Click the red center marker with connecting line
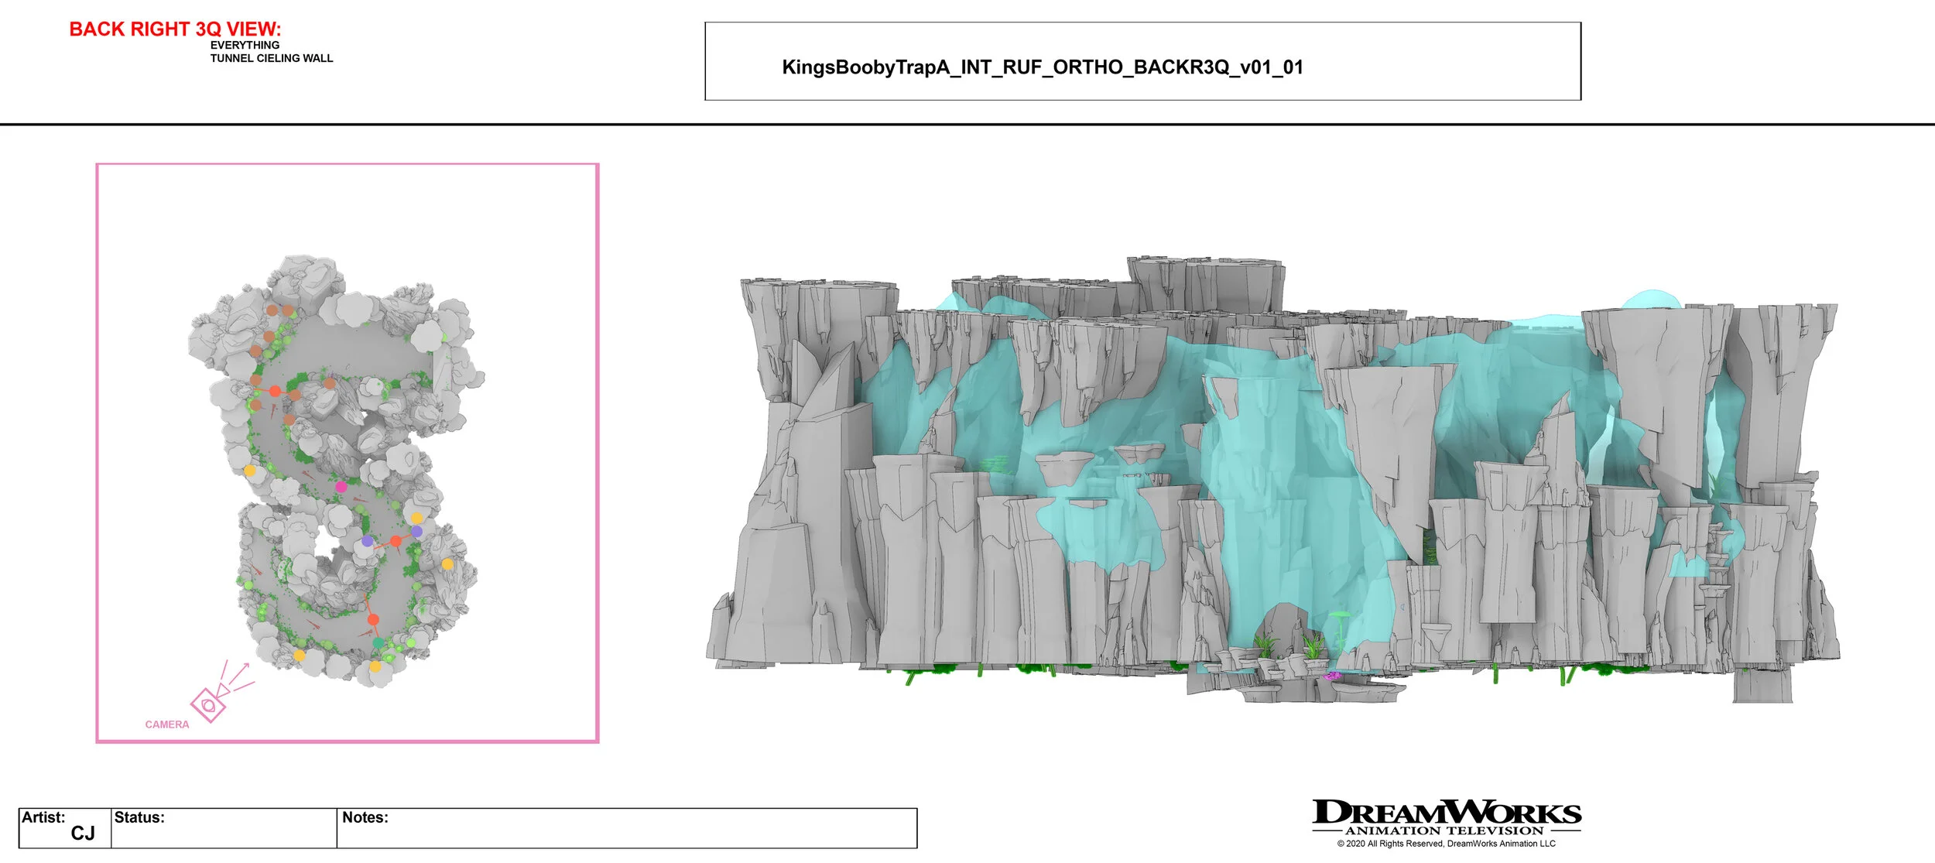The image size is (1935, 863). (x=396, y=541)
